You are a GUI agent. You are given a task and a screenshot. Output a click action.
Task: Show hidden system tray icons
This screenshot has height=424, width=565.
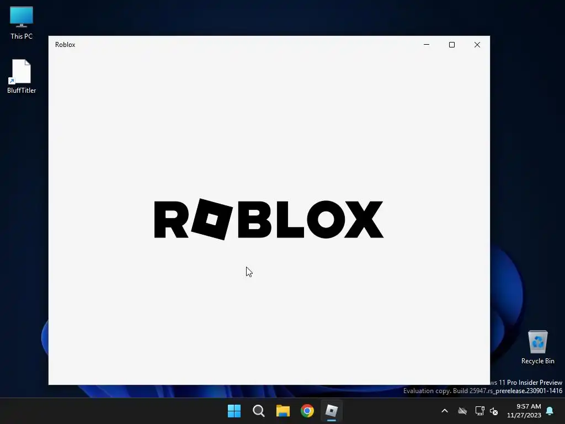(x=445, y=411)
